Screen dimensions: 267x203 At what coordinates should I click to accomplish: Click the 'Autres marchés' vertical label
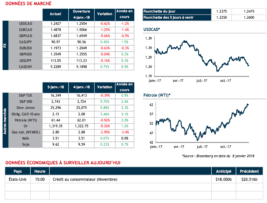point(5,120)
